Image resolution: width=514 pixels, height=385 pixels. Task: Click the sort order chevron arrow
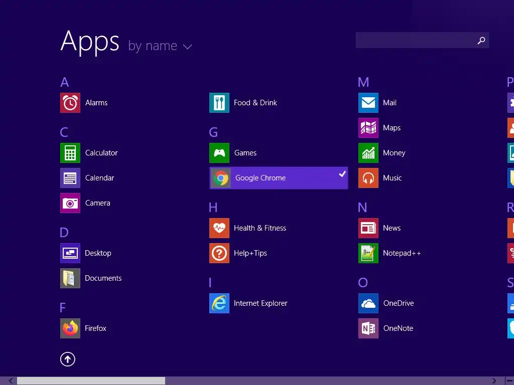[x=188, y=47]
